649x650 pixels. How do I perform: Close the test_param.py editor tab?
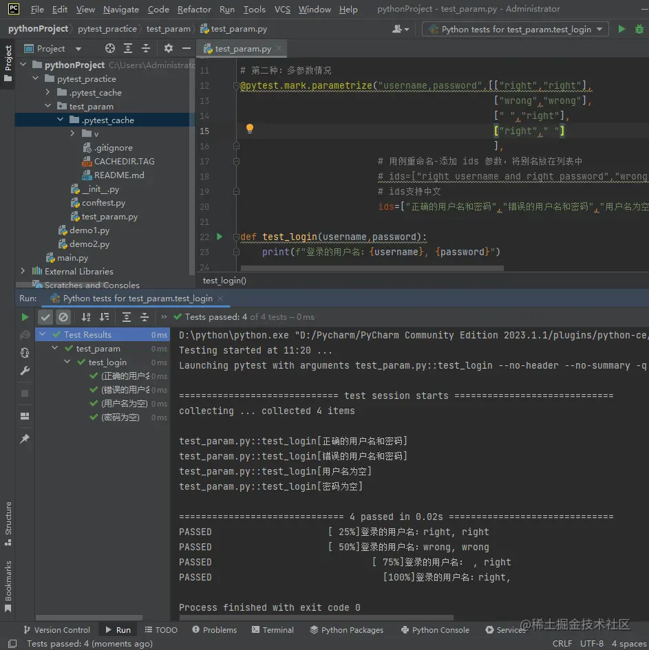[279, 49]
